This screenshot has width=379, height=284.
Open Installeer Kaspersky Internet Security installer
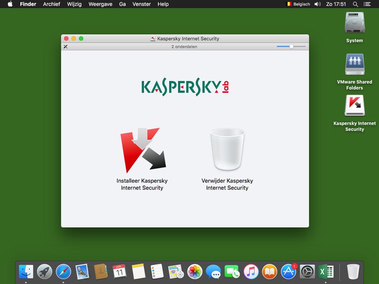click(142, 151)
